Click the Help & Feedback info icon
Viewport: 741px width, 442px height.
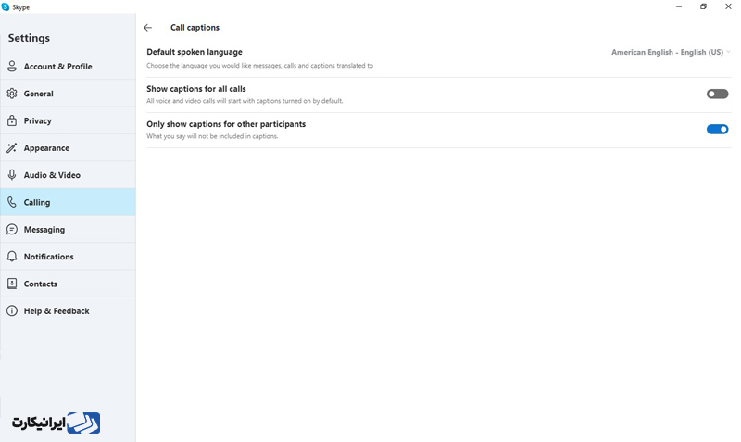pyautogui.click(x=12, y=311)
